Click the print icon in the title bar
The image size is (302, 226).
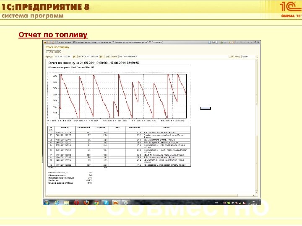213,42
